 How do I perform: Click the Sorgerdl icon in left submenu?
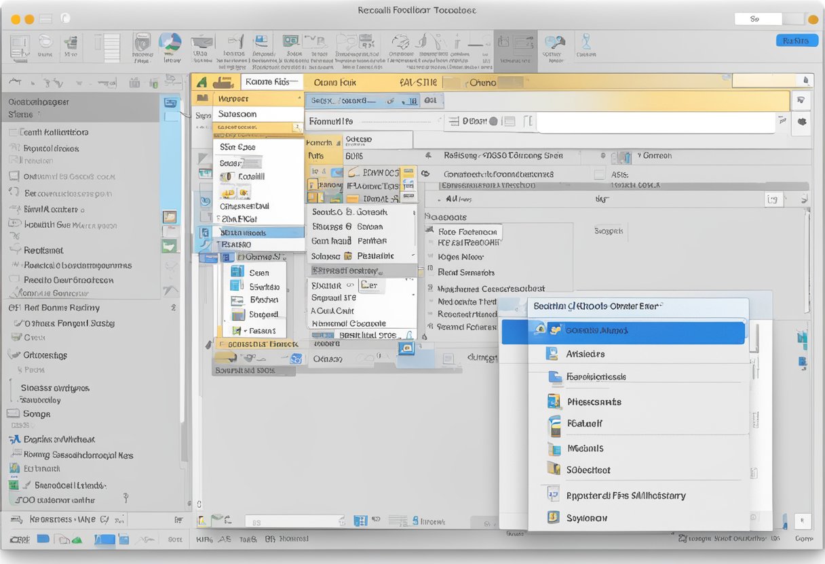[237, 315]
